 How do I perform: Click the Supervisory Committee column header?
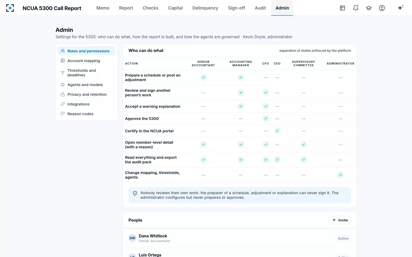(304, 63)
